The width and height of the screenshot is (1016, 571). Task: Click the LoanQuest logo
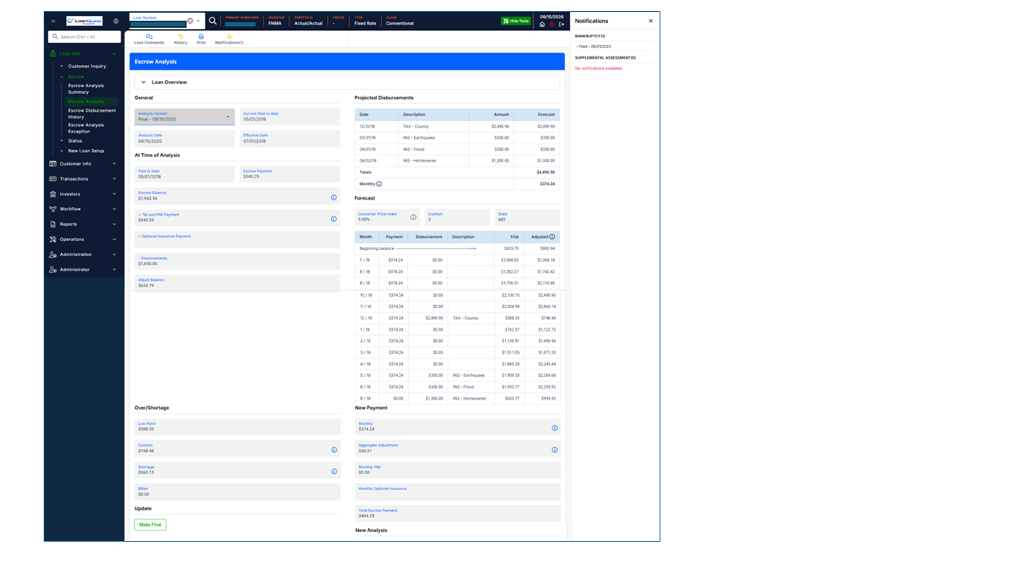pyautogui.click(x=84, y=21)
